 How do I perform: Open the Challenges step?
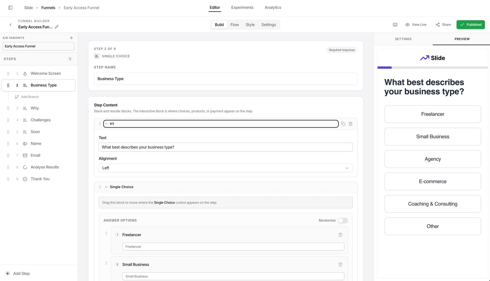38,120
